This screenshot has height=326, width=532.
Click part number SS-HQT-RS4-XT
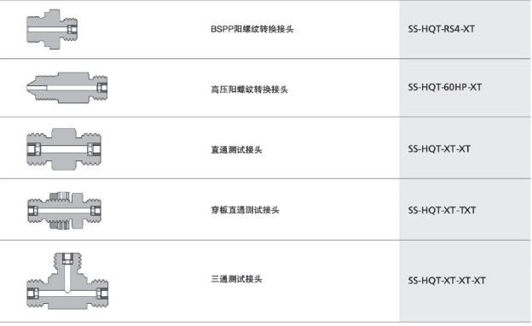441,29
